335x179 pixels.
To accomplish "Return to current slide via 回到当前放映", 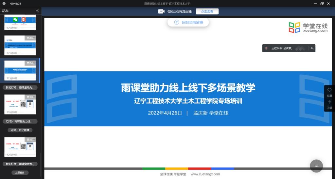I will [x=188, y=22].
